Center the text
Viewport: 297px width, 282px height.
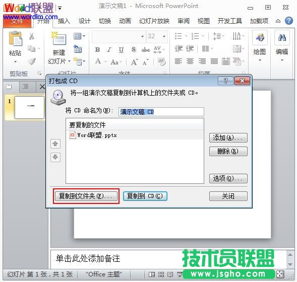point(190,61)
